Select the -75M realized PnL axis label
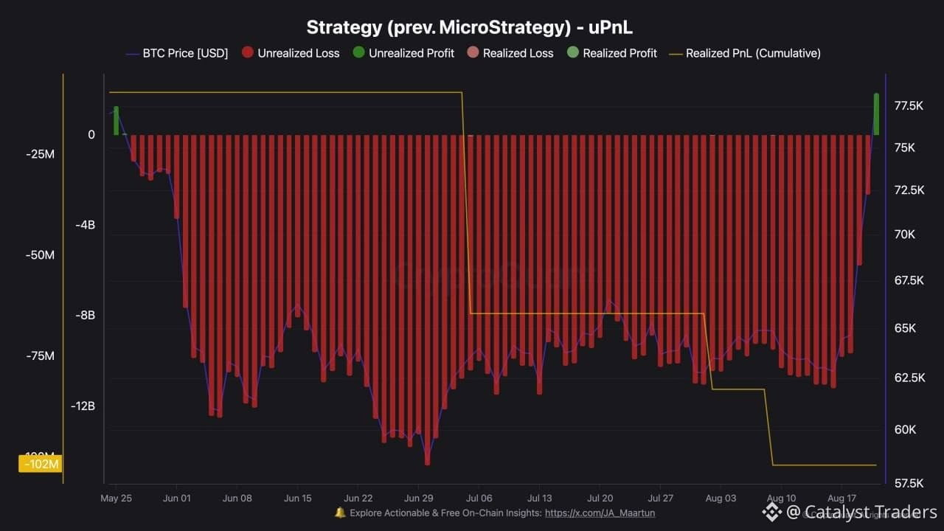The height and width of the screenshot is (531, 944). pos(40,356)
